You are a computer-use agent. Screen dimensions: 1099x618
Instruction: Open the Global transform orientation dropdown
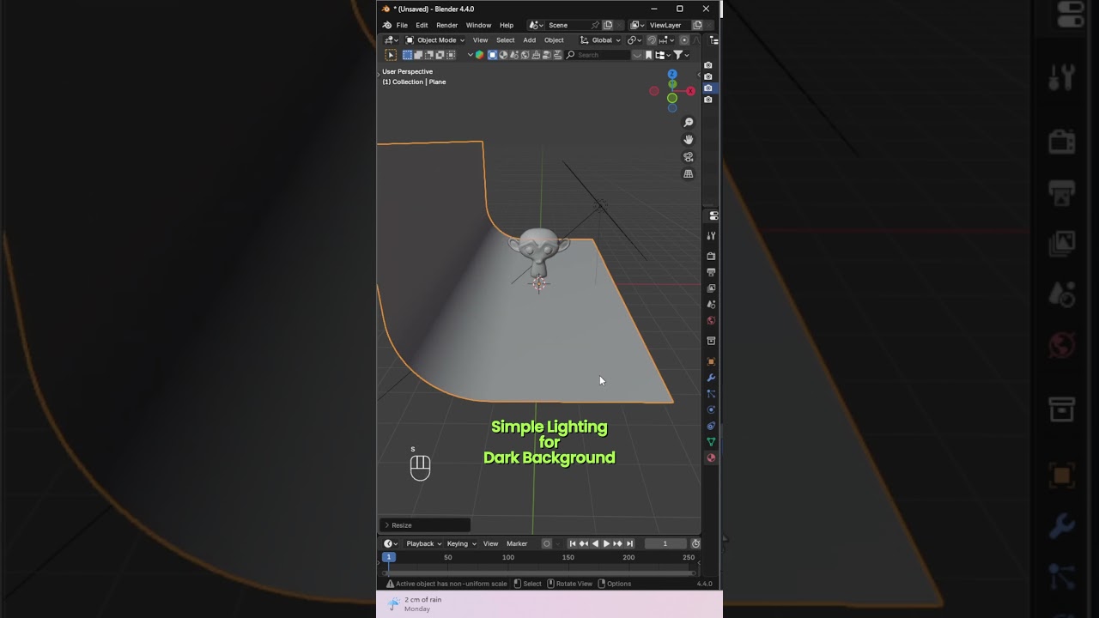coord(601,40)
